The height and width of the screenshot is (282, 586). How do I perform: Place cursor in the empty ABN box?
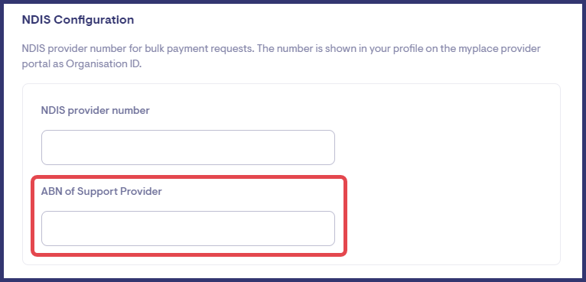click(188, 229)
